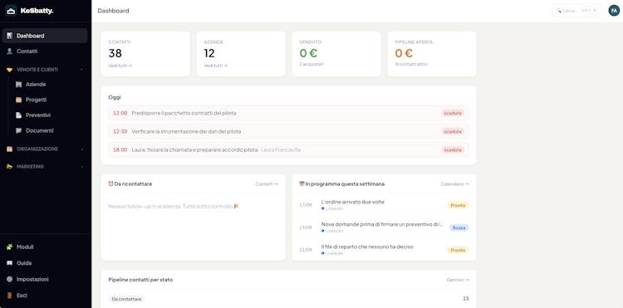Screen dimensions: 623x308
Task: Focus the Cerca search field
Action: point(577,11)
